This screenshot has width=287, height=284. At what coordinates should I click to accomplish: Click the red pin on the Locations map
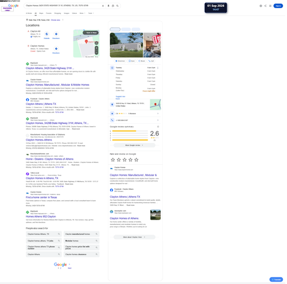click(x=86, y=41)
